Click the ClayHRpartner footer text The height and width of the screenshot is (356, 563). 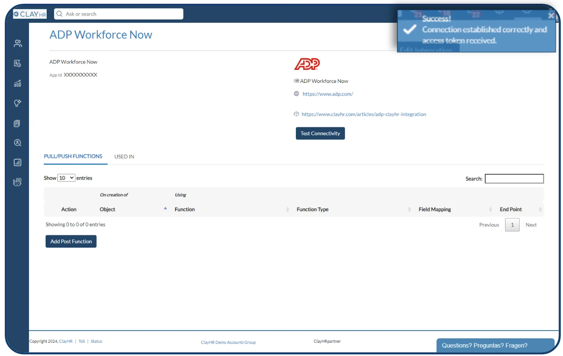327,341
